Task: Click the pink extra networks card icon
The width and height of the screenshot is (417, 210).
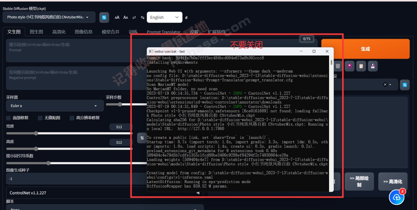Action: pyautogui.click(x=349, y=66)
